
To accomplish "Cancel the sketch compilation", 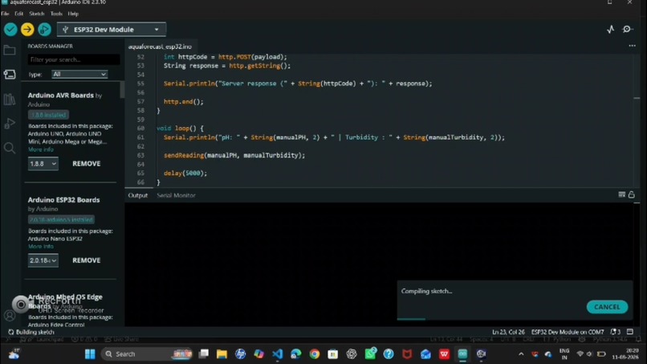I will 607,307.
